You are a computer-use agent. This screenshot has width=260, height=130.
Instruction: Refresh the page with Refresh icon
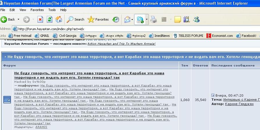click(x=49, y=19)
